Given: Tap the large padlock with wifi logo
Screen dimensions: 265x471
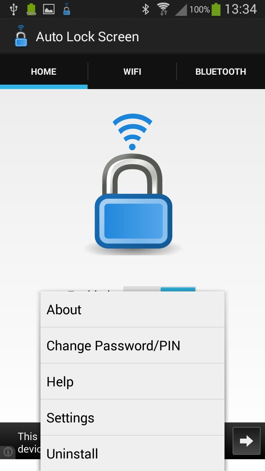Looking at the screenshot, I should tap(133, 185).
